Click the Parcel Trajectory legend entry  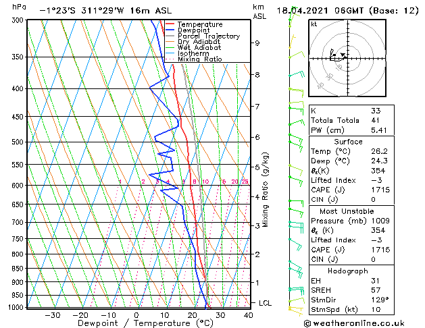click(x=203, y=36)
